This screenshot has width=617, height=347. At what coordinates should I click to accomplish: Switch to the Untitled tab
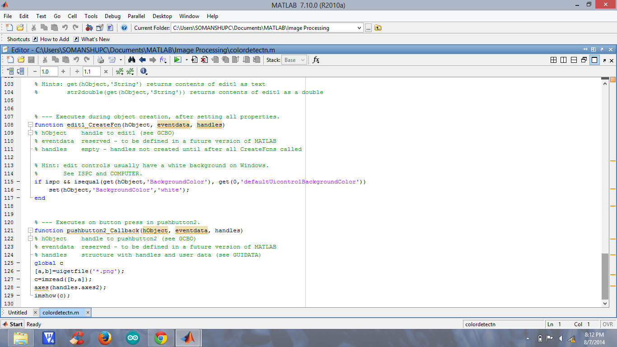coord(18,312)
